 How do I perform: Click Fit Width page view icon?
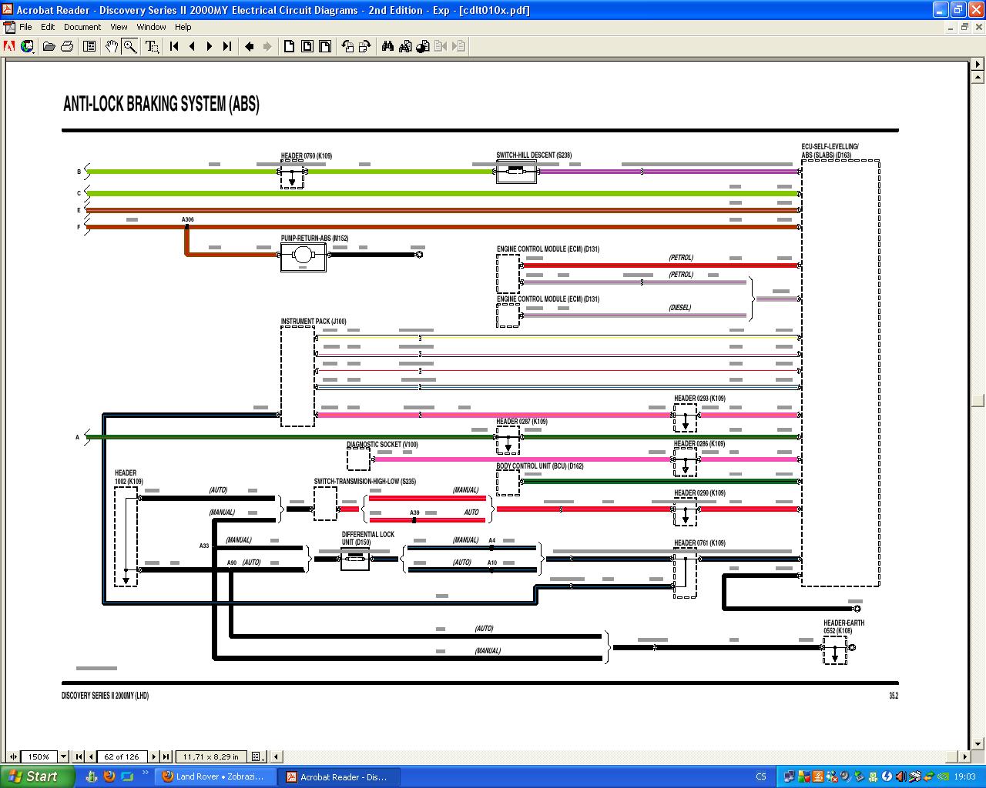(x=325, y=47)
